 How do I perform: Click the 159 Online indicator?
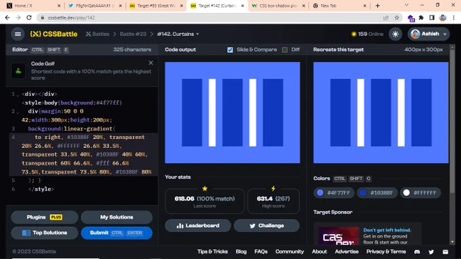click(367, 34)
